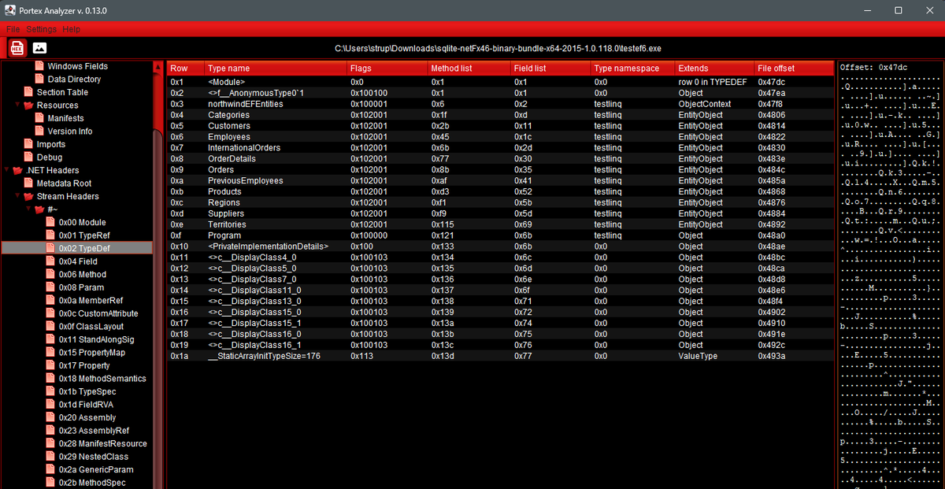945x489 pixels.
Task: Click the Windows Fields page icon
Action: point(40,66)
